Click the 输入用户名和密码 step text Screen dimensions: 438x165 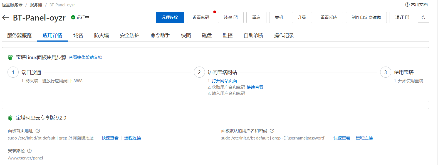tap(226, 93)
